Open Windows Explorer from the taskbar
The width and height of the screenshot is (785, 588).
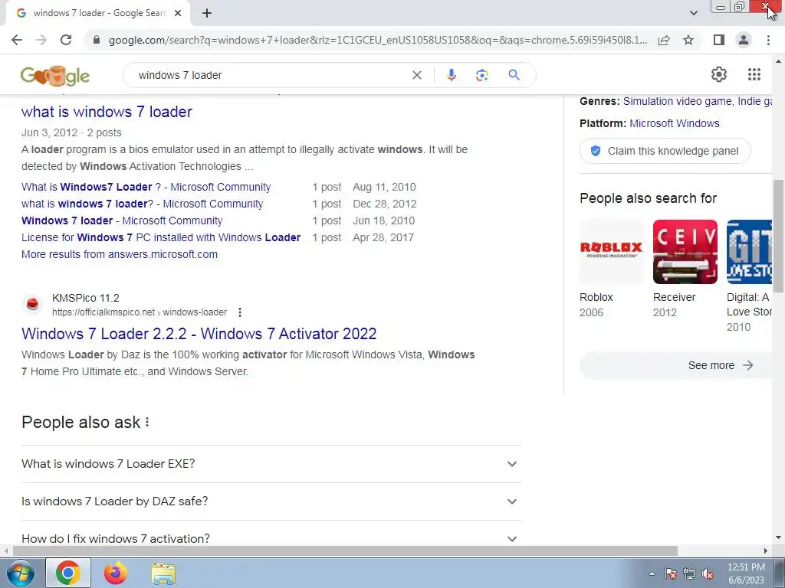pyautogui.click(x=163, y=573)
